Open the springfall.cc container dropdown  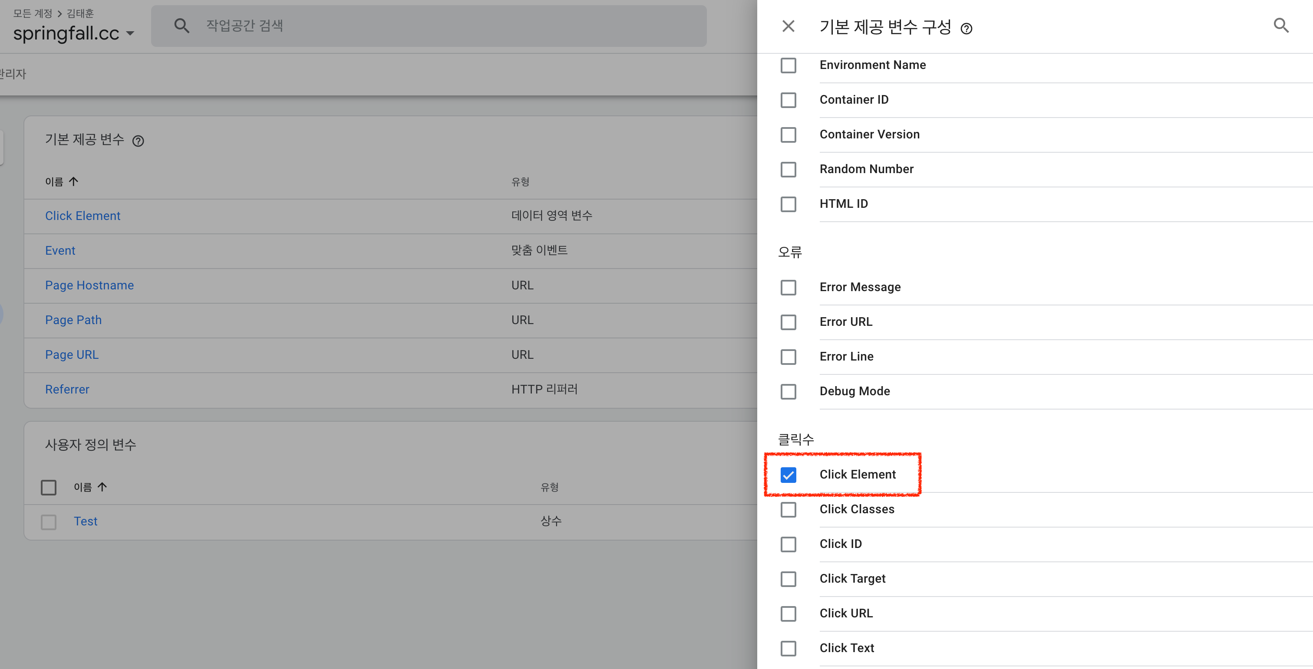[130, 33]
